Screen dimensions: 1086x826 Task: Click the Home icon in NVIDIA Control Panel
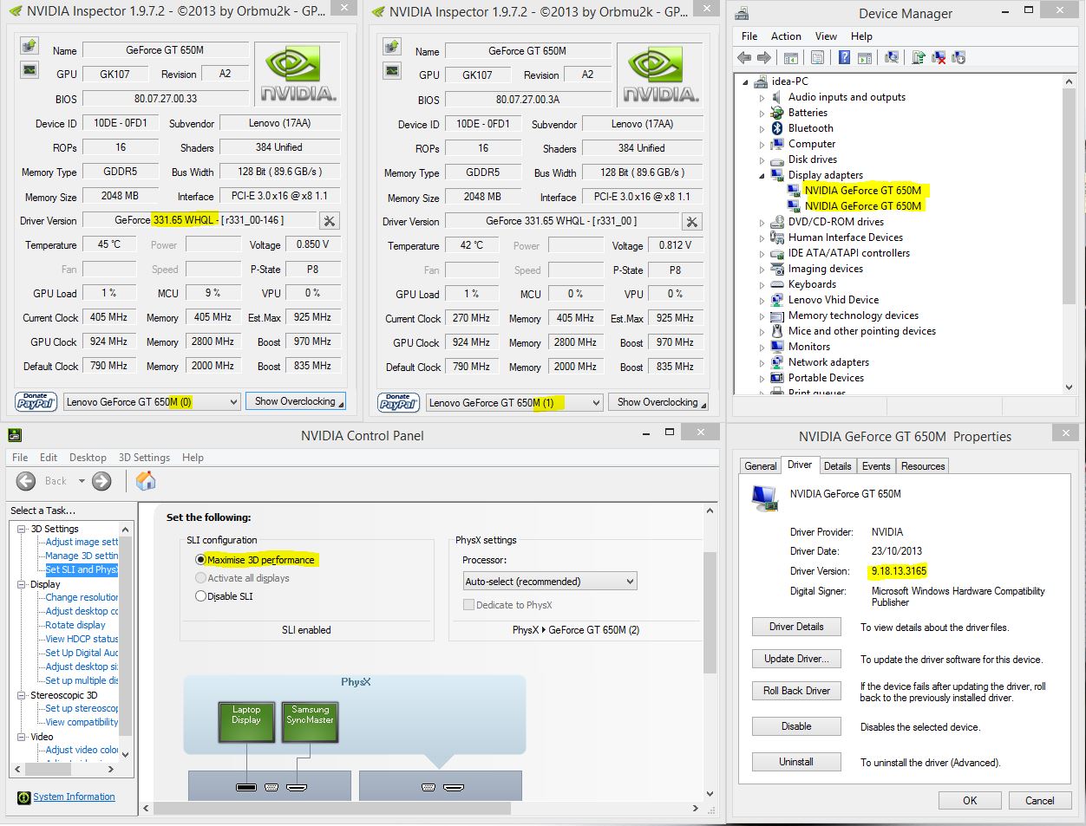146,481
